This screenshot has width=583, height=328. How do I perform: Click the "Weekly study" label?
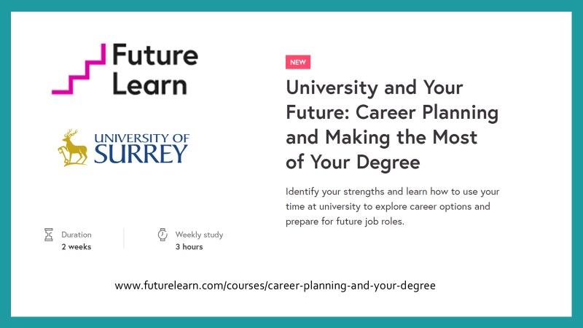(x=199, y=235)
